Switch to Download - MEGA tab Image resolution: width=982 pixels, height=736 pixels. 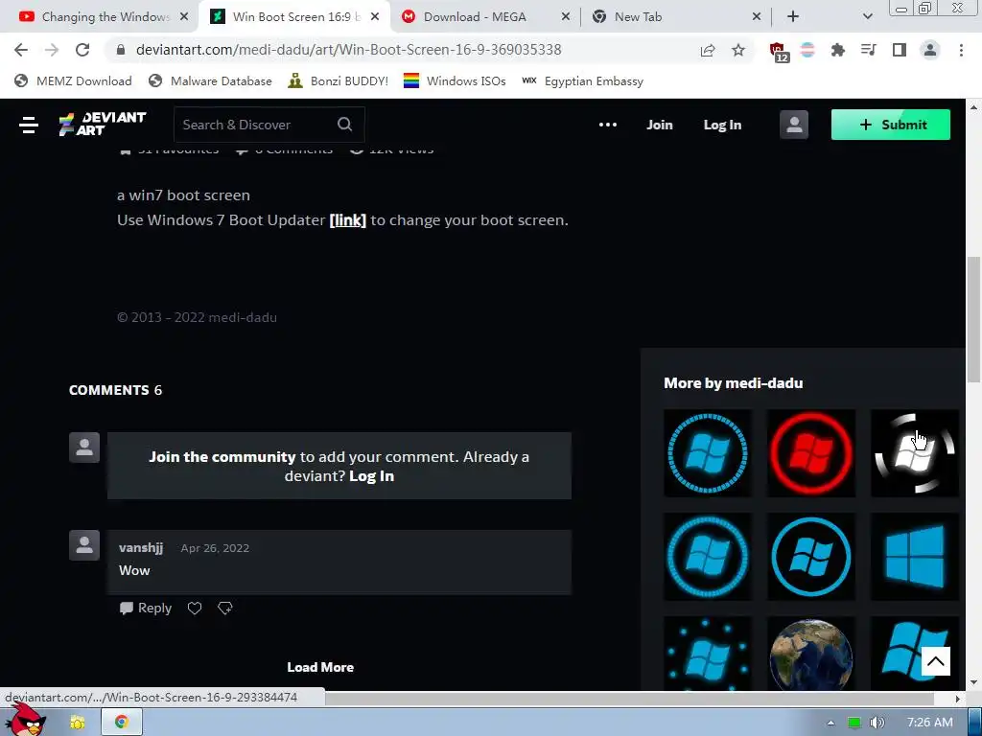pos(476,17)
